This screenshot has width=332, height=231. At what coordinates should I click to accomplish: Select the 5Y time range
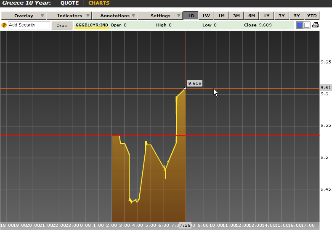297,16
